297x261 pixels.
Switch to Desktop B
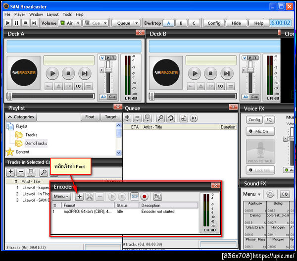click(x=181, y=23)
